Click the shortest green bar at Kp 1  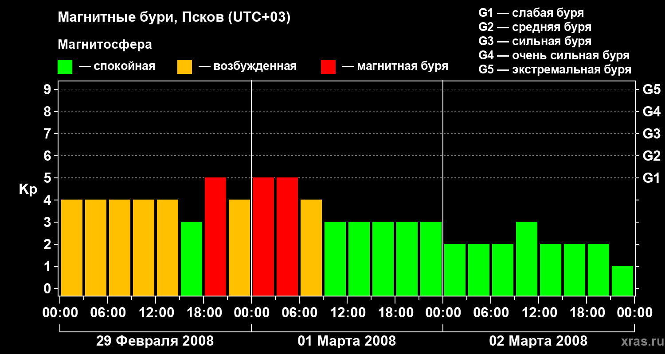pos(622,281)
